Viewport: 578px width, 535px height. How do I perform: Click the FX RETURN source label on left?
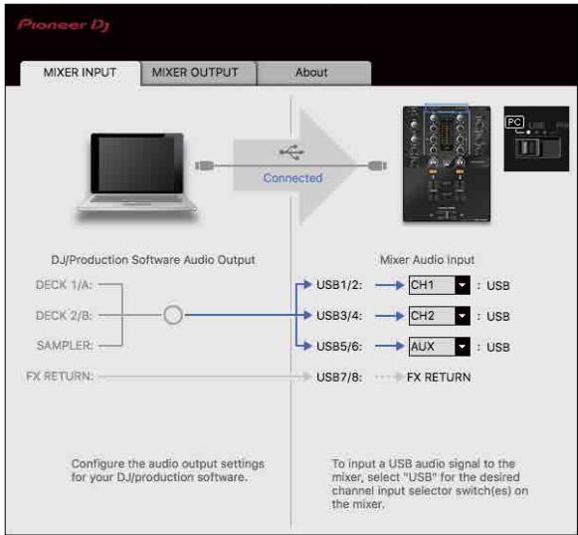click(60, 377)
